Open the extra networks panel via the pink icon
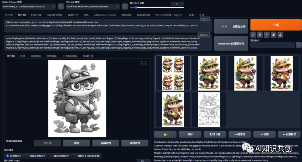The height and width of the screenshot is (162, 302). pos(267,35)
